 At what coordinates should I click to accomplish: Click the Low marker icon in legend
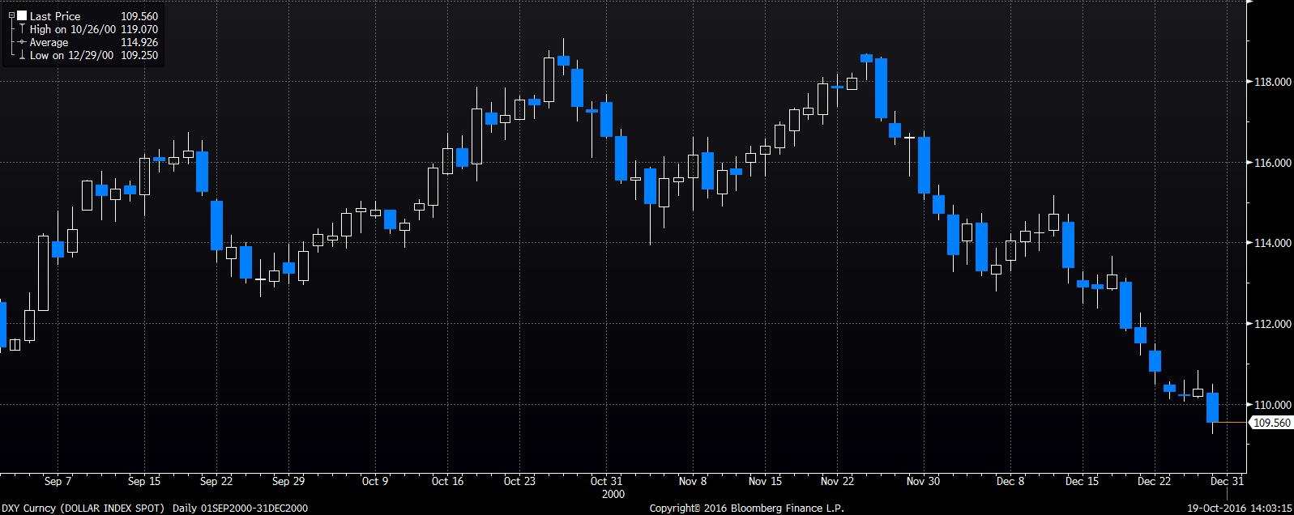(x=22, y=56)
